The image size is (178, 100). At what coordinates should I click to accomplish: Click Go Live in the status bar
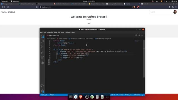[x=128, y=95]
